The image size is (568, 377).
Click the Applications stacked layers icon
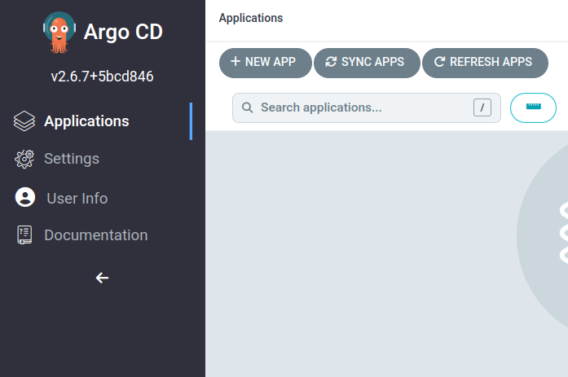click(24, 121)
